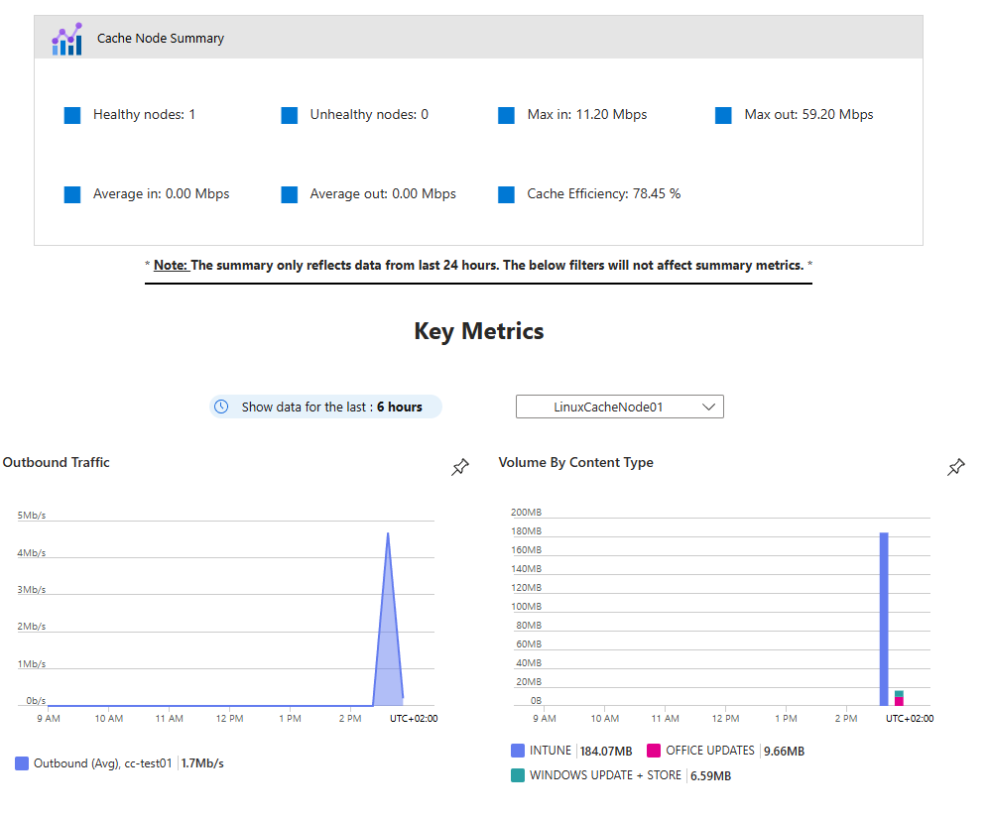989x817 pixels.
Task: Expand the cache node selector chevron
Action: click(x=708, y=407)
